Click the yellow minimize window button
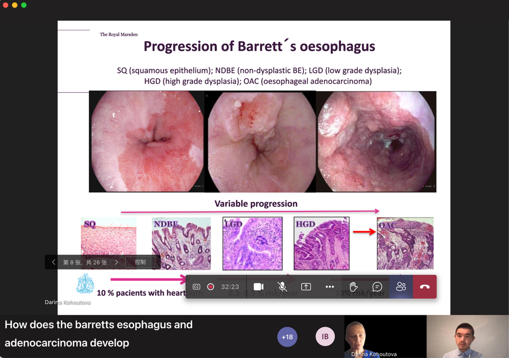The image size is (509, 358). pos(14,5)
